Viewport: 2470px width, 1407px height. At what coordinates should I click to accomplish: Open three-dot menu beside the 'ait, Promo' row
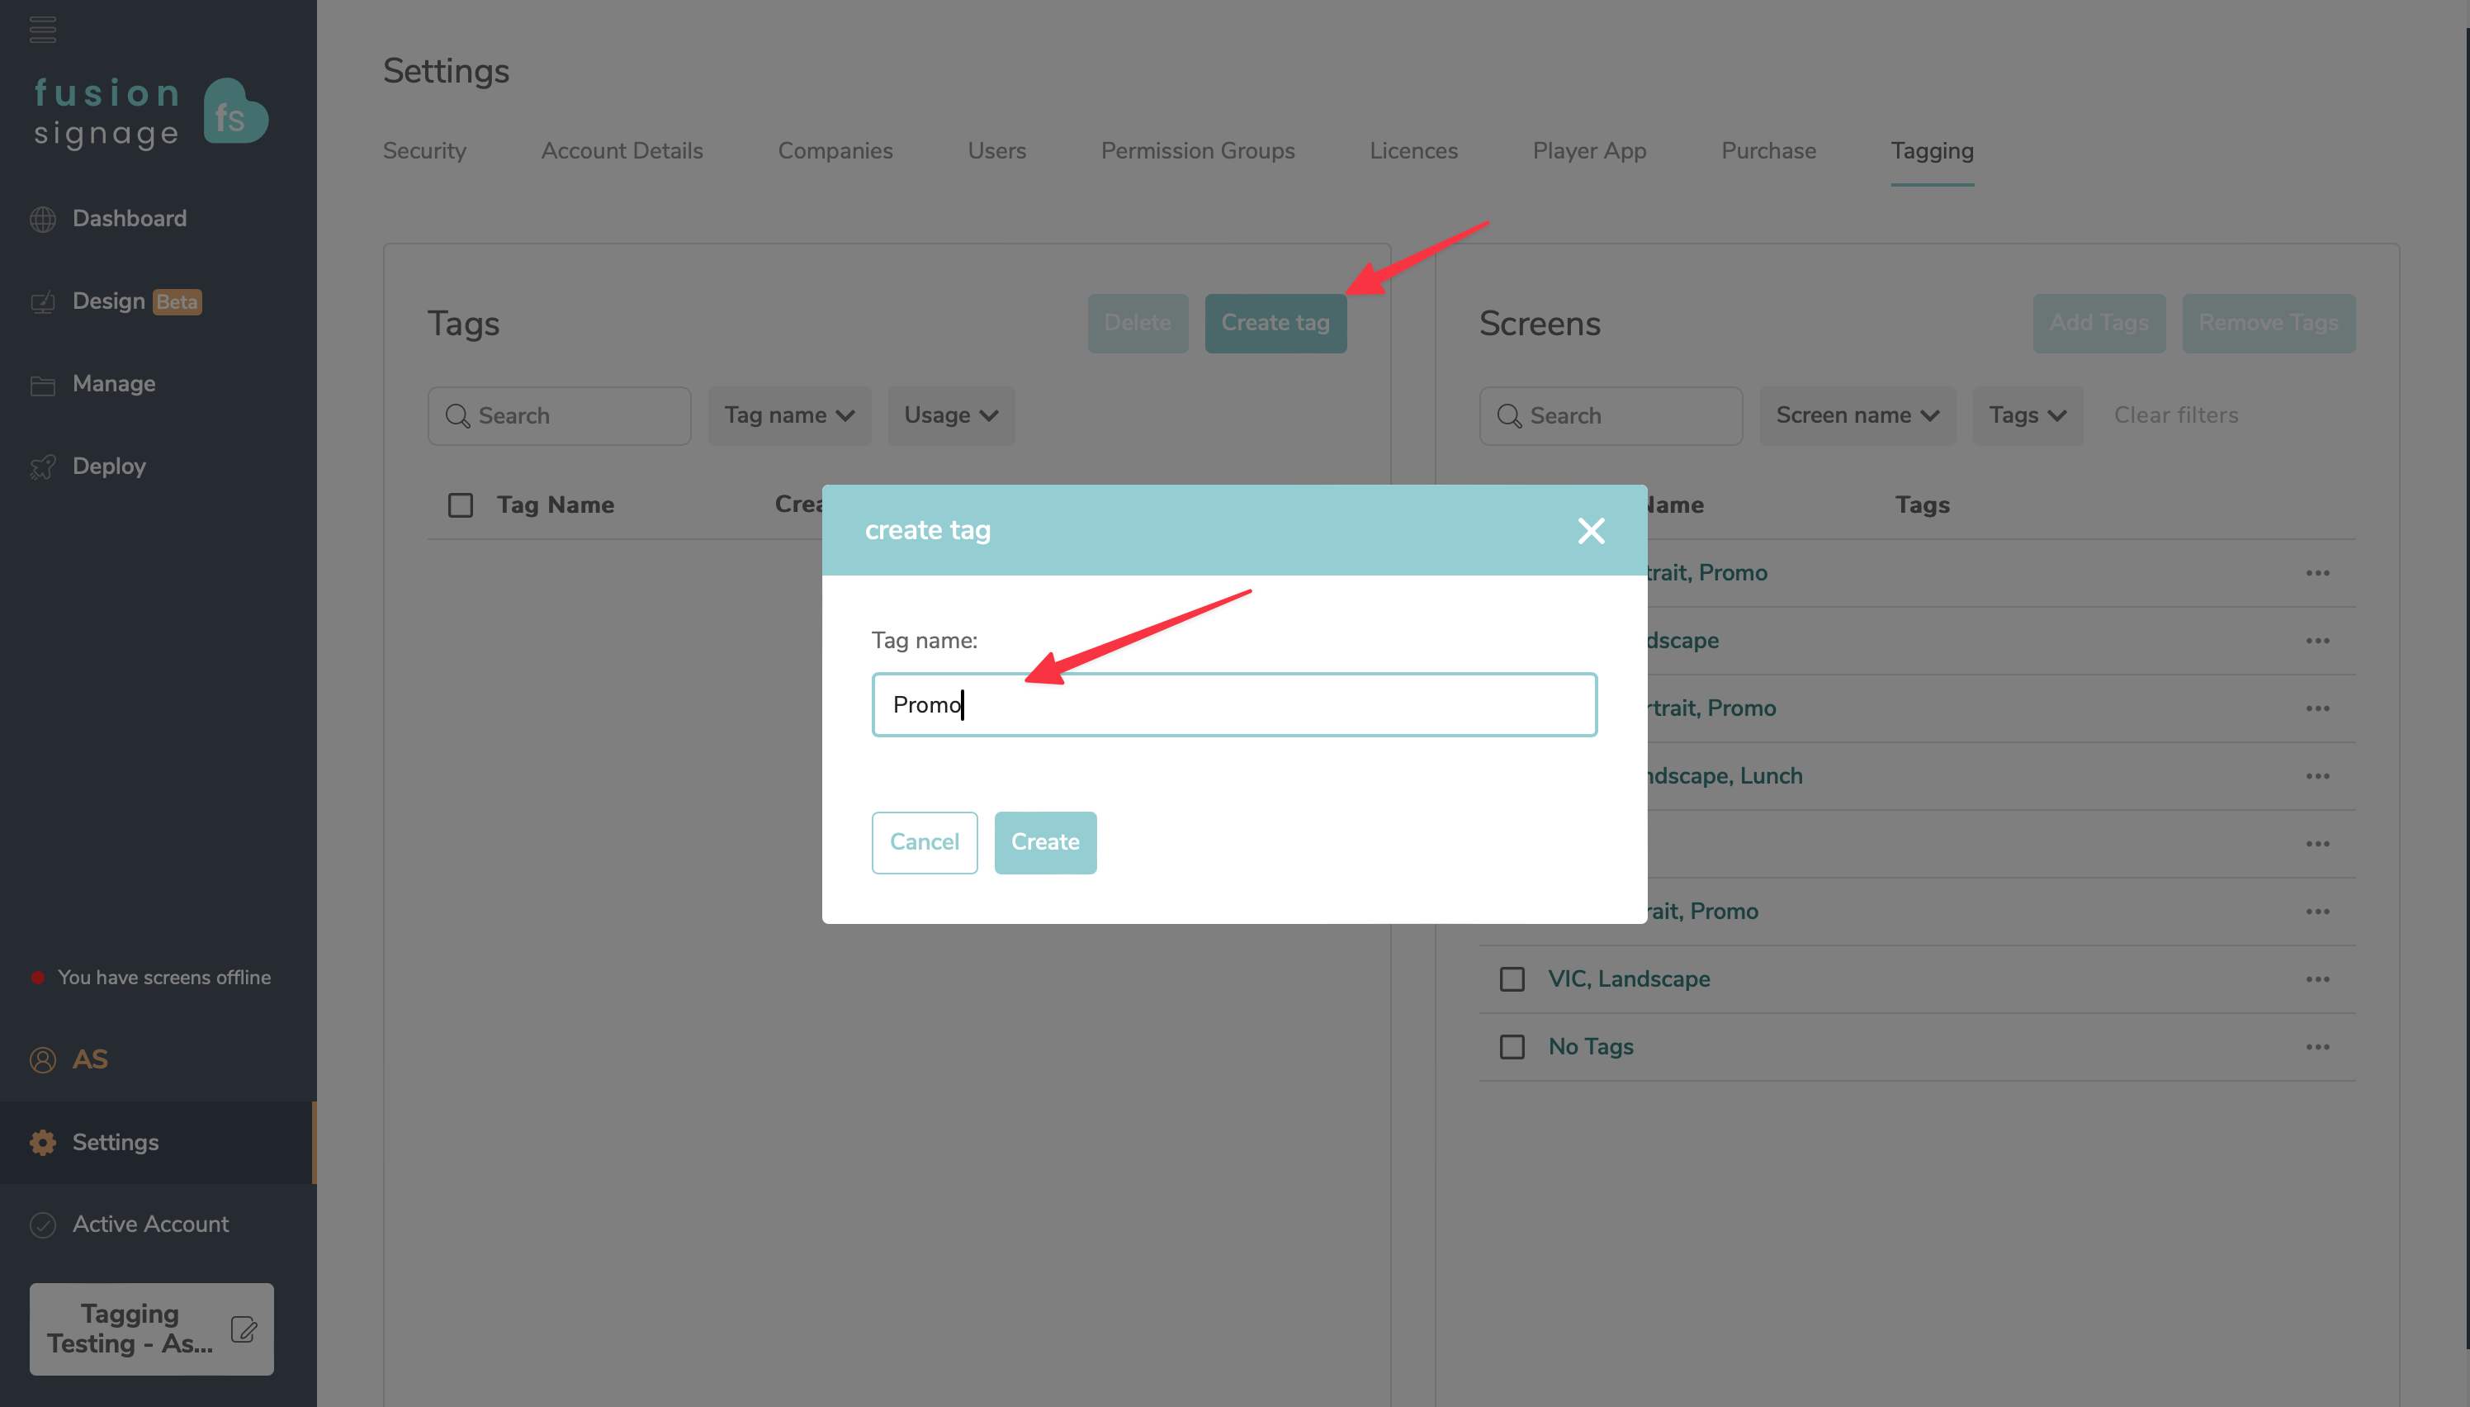(2317, 912)
